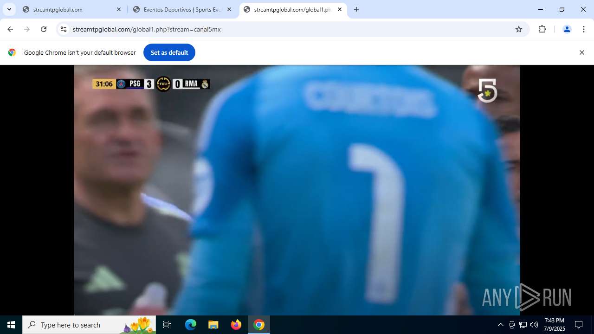Restore down the Chrome window
The width and height of the screenshot is (594, 334).
tap(562, 9)
